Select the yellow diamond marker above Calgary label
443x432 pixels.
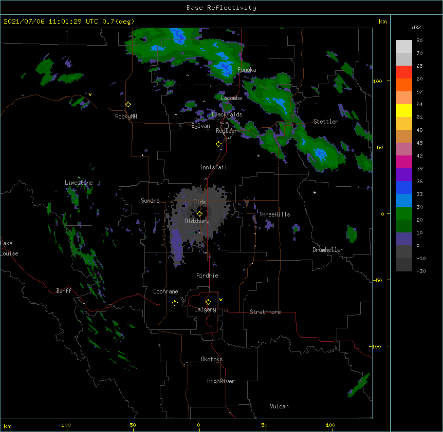click(208, 302)
